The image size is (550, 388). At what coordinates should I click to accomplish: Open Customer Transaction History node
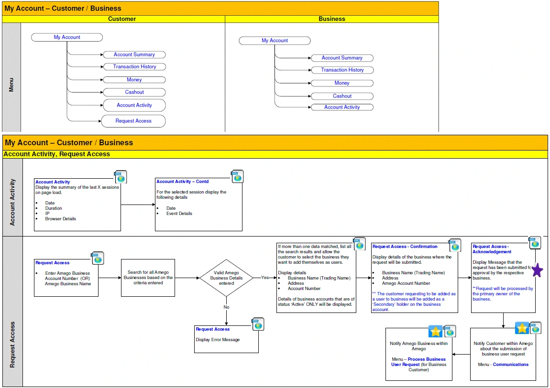134,66
